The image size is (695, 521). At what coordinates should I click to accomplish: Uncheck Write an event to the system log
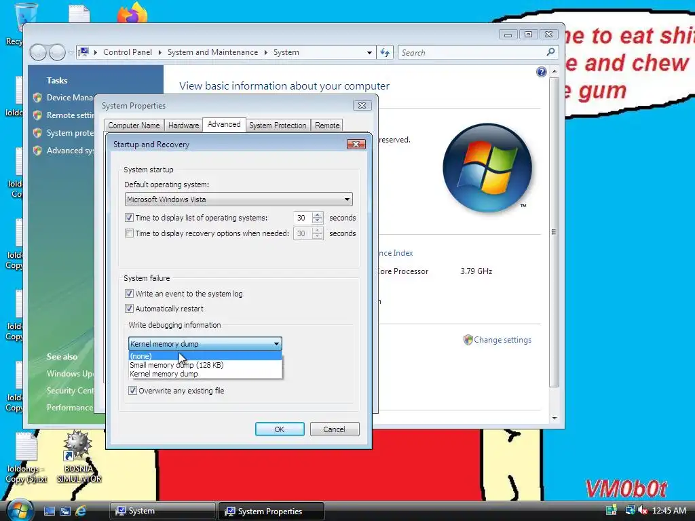(x=129, y=293)
